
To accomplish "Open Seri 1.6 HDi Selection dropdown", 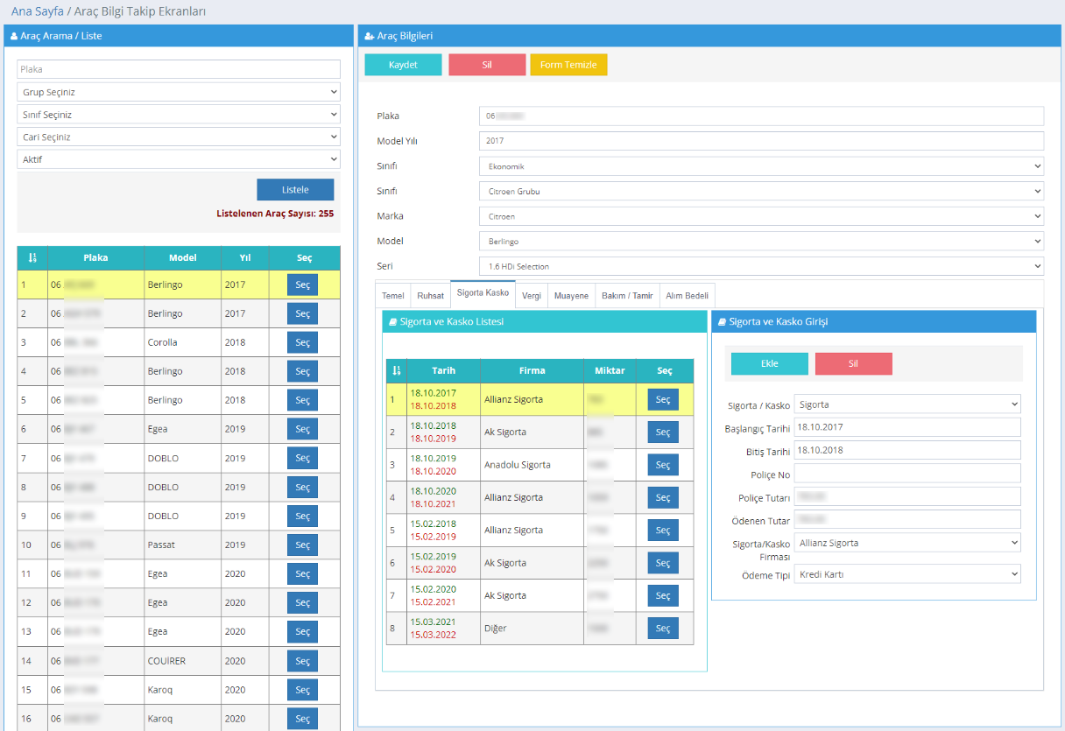I will (x=761, y=266).
